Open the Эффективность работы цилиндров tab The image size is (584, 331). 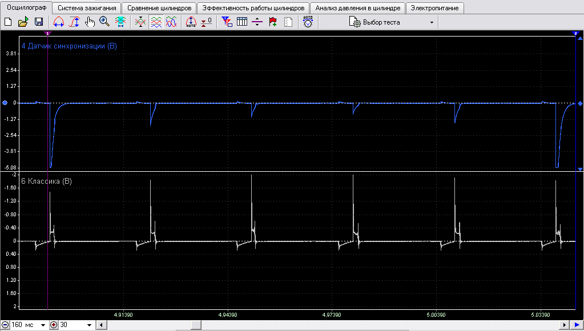coord(253,8)
